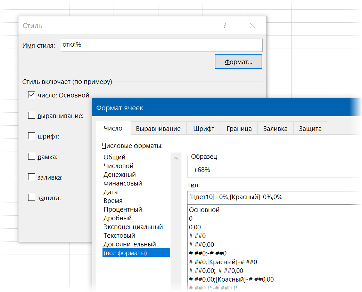Click the Тип format code field
This screenshot has height=292, width=362.
click(274, 197)
